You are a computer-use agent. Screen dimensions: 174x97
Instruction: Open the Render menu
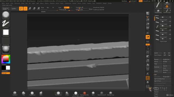click(x=74, y=3)
